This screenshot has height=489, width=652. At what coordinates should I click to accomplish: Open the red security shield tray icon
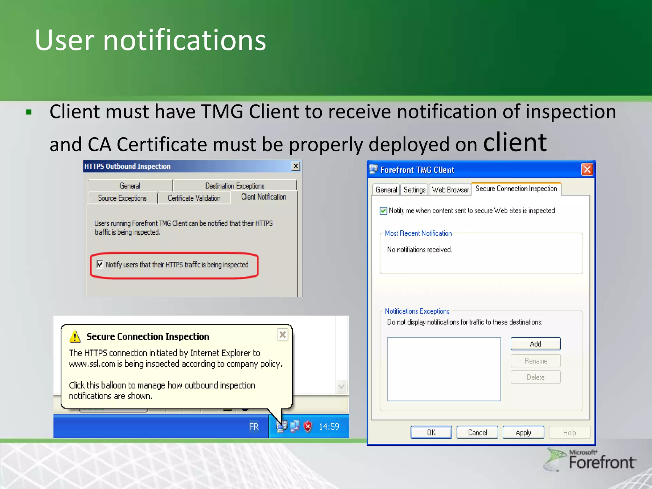[308, 426]
